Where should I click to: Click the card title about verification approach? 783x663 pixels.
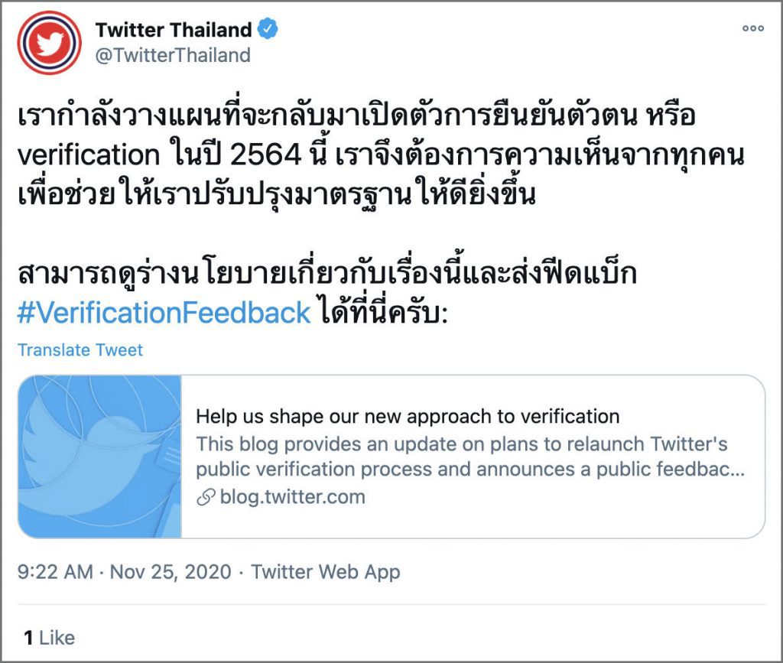408,416
